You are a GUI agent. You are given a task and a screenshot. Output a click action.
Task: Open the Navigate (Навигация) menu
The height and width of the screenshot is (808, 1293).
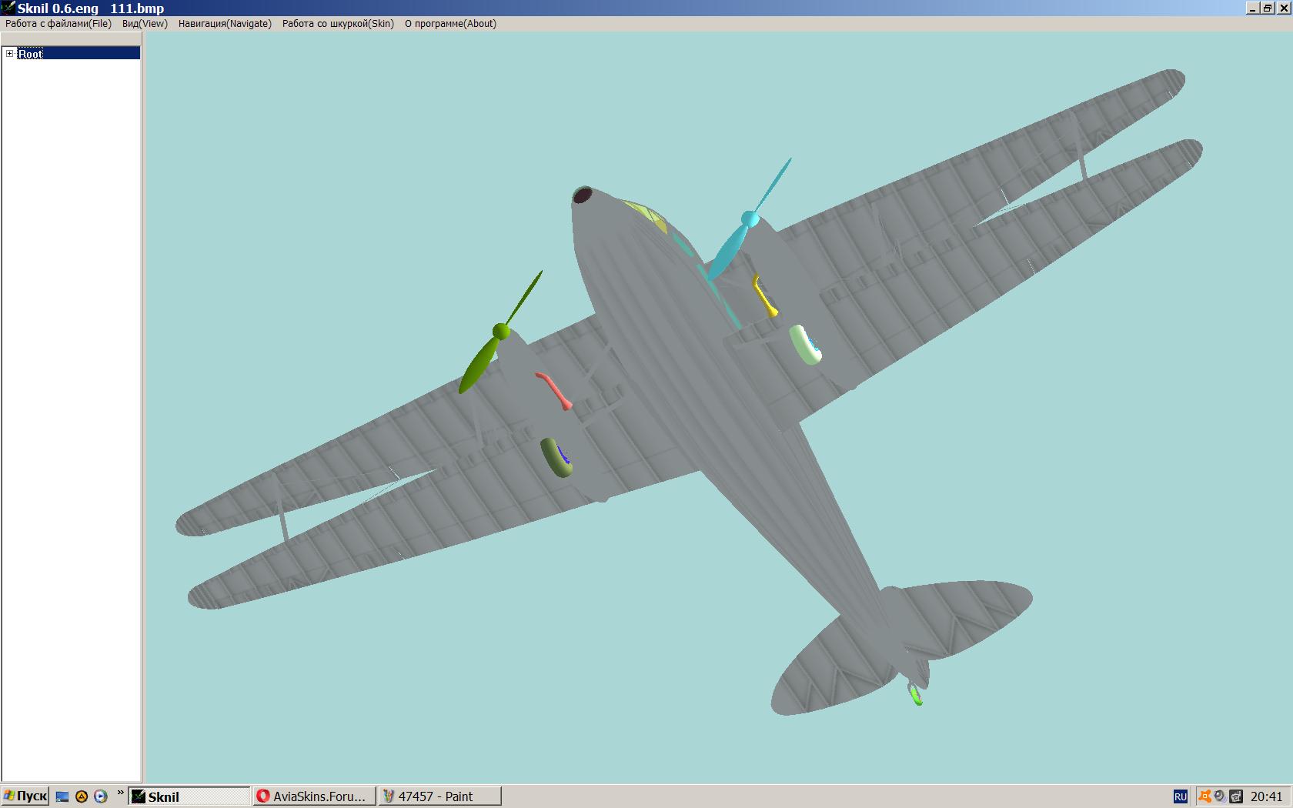tap(225, 24)
